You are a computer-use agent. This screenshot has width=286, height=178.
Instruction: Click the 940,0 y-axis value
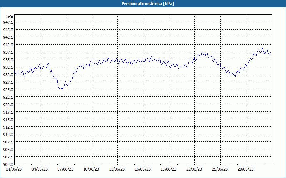coord(8,45)
